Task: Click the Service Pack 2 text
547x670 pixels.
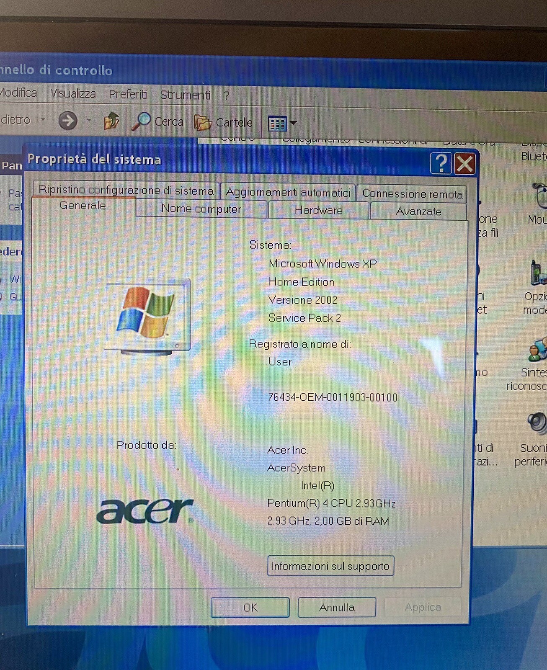Action: [305, 318]
